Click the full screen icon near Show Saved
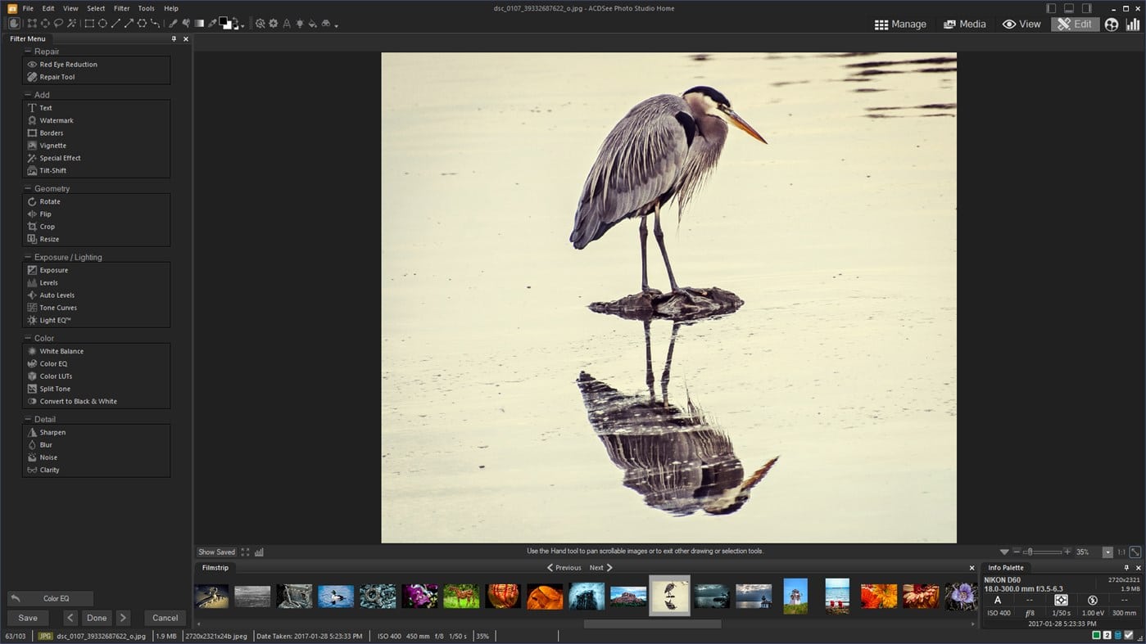This screenshot has height=644, width=1146. (x=245, y=552)
